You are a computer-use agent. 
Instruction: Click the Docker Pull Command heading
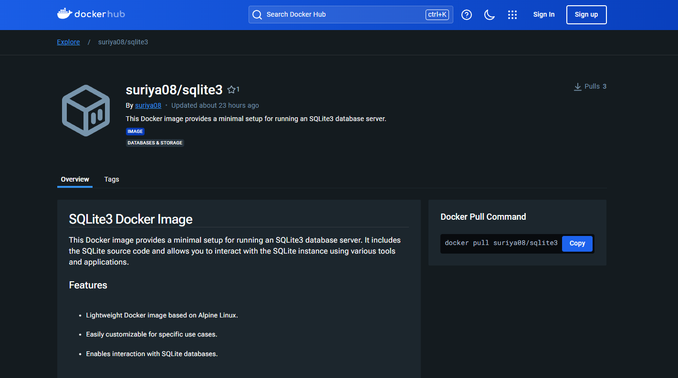(x=483, y=216)
